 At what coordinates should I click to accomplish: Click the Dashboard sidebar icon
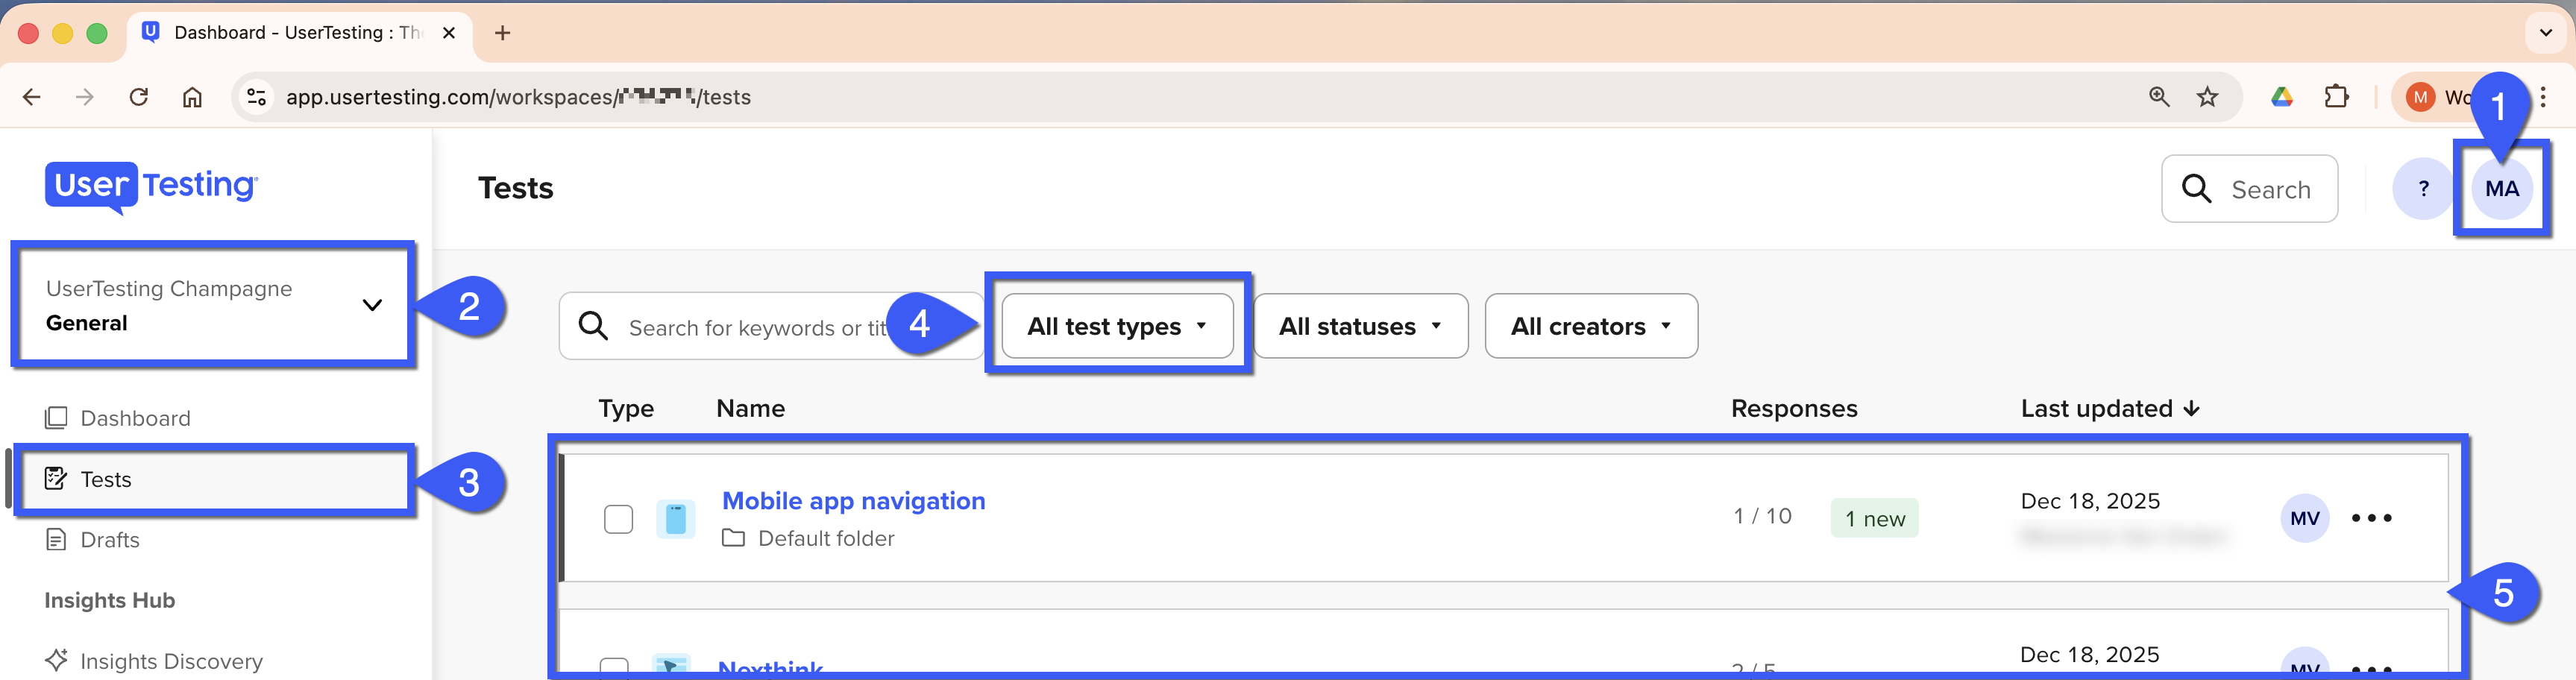56,418
